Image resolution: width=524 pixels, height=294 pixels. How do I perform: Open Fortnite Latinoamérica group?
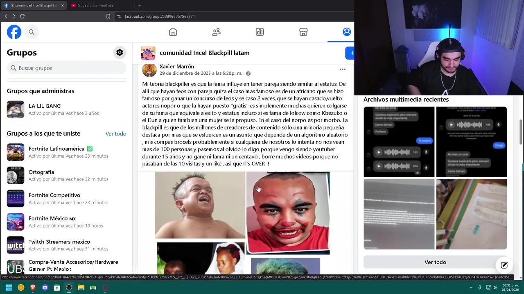(66, 152)
